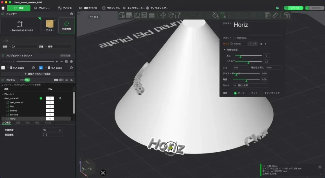This screenshot has height=178, width=325.
Task: Open flow 標準 dropdown
Action: 58,47
